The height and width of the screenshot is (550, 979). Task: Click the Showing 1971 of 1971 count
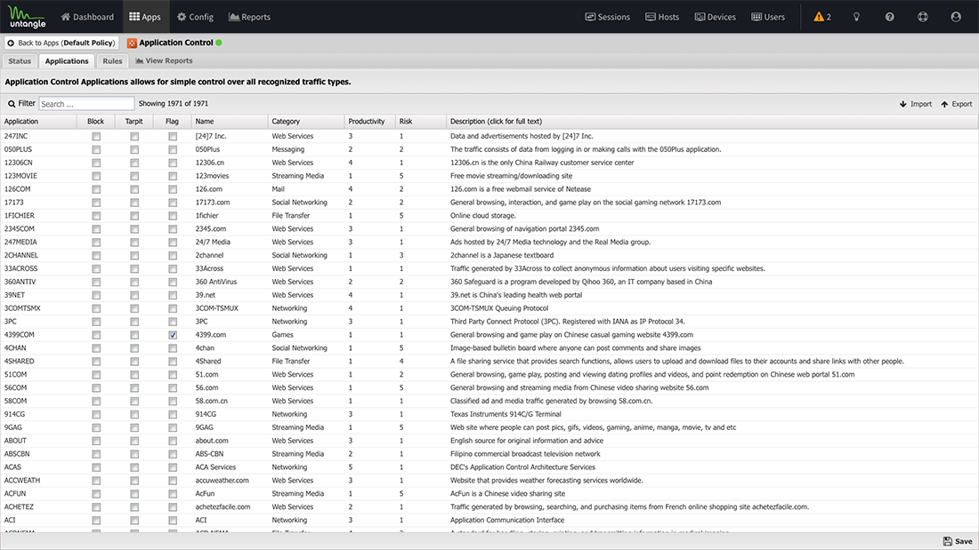174,104
